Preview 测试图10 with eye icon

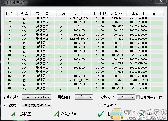24,56
